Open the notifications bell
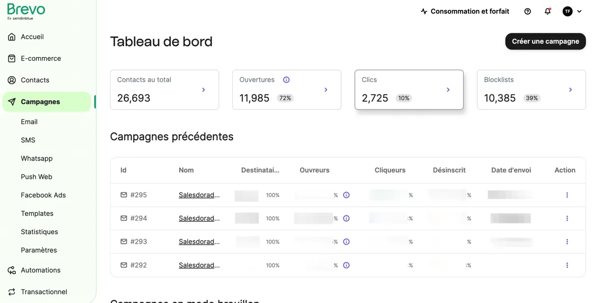This screenshot has height=303, width=597. 547,11
